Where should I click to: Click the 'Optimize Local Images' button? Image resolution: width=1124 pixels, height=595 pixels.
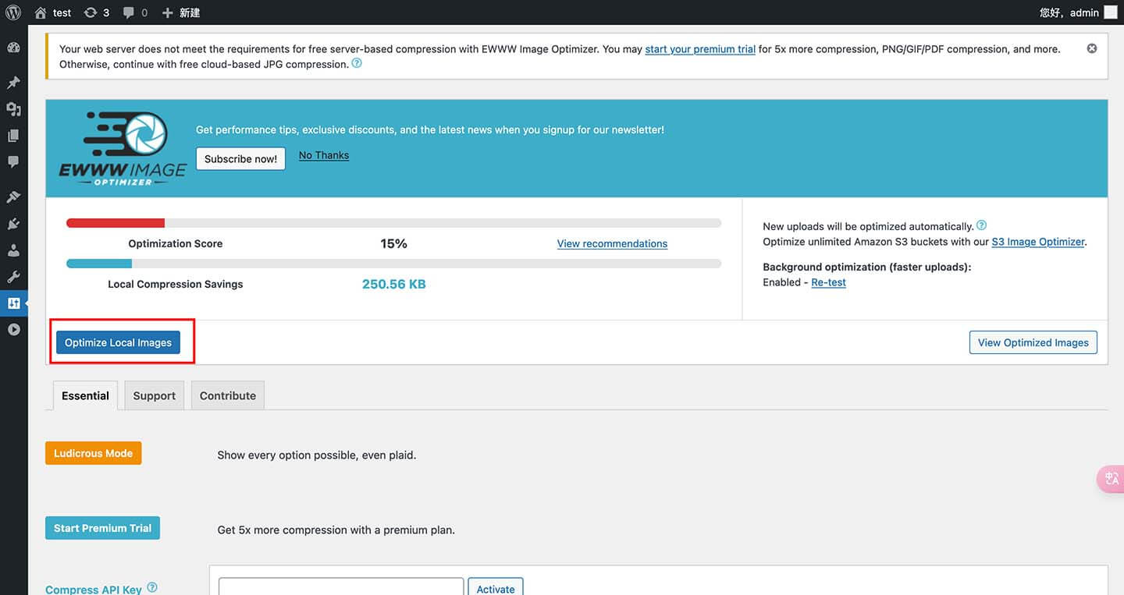tap(118, 342)
